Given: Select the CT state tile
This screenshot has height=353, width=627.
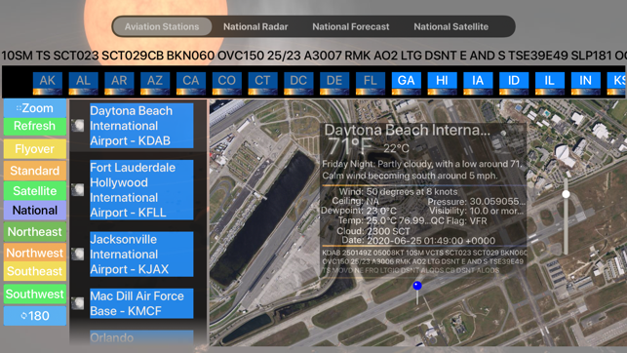Looking at the screenshot, I should click(262, 83).
